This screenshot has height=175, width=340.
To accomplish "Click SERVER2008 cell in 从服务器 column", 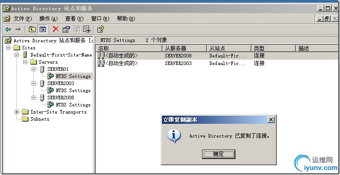I will 178,56.
